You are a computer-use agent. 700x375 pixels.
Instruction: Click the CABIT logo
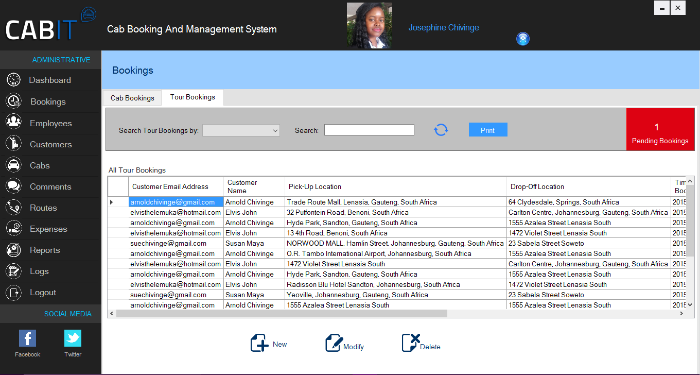point(50,25)
